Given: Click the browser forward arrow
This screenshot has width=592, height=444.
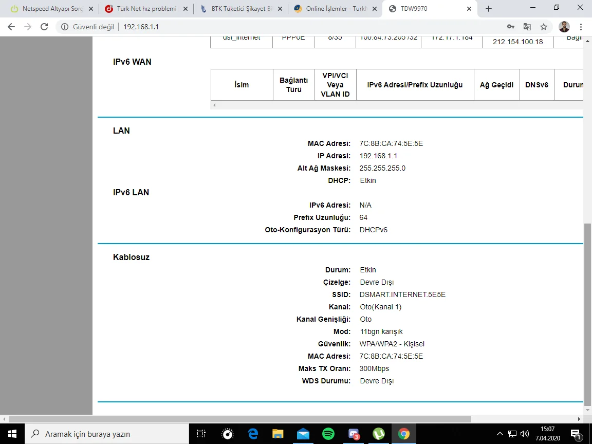Looking at the screenshot, I should [x=28, y=27].
